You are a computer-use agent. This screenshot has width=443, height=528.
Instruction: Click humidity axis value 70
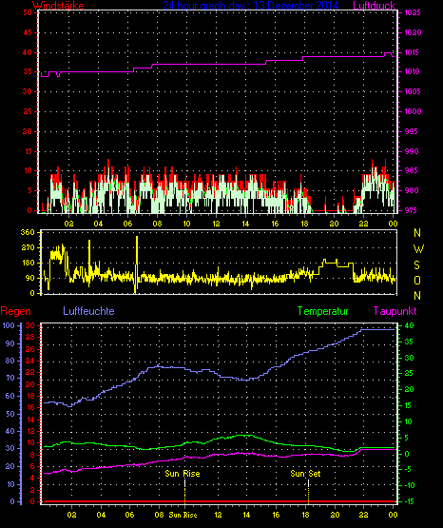(10, 378)
